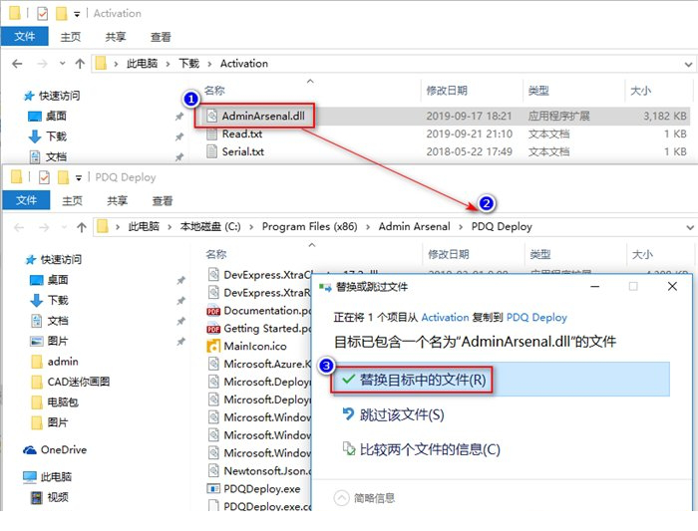
Task: Expand 简略信息 in replace dialog
Action: [x=364, y=498]
